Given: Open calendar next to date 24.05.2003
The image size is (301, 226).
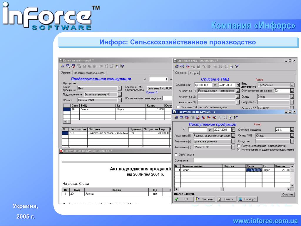Looking at the screenshot, I should (x=238, y=85).
